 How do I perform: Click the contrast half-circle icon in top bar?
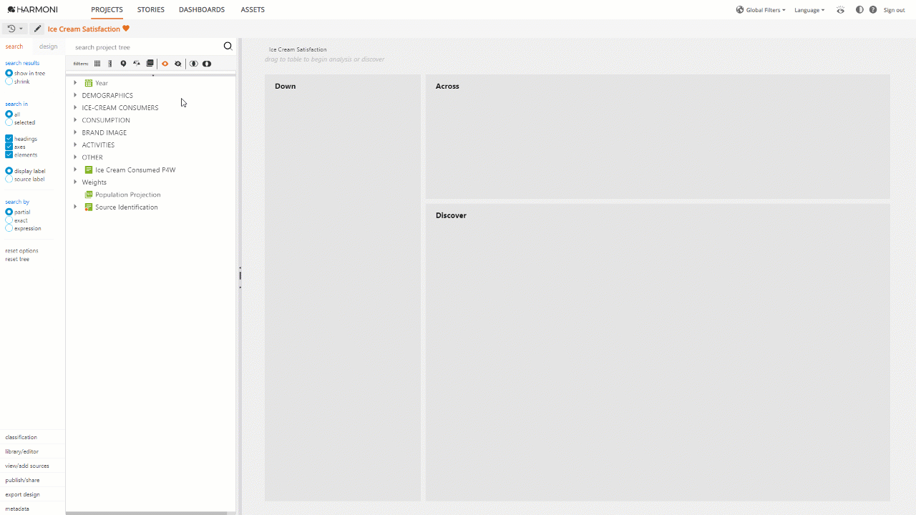click(x=859, y=10)
